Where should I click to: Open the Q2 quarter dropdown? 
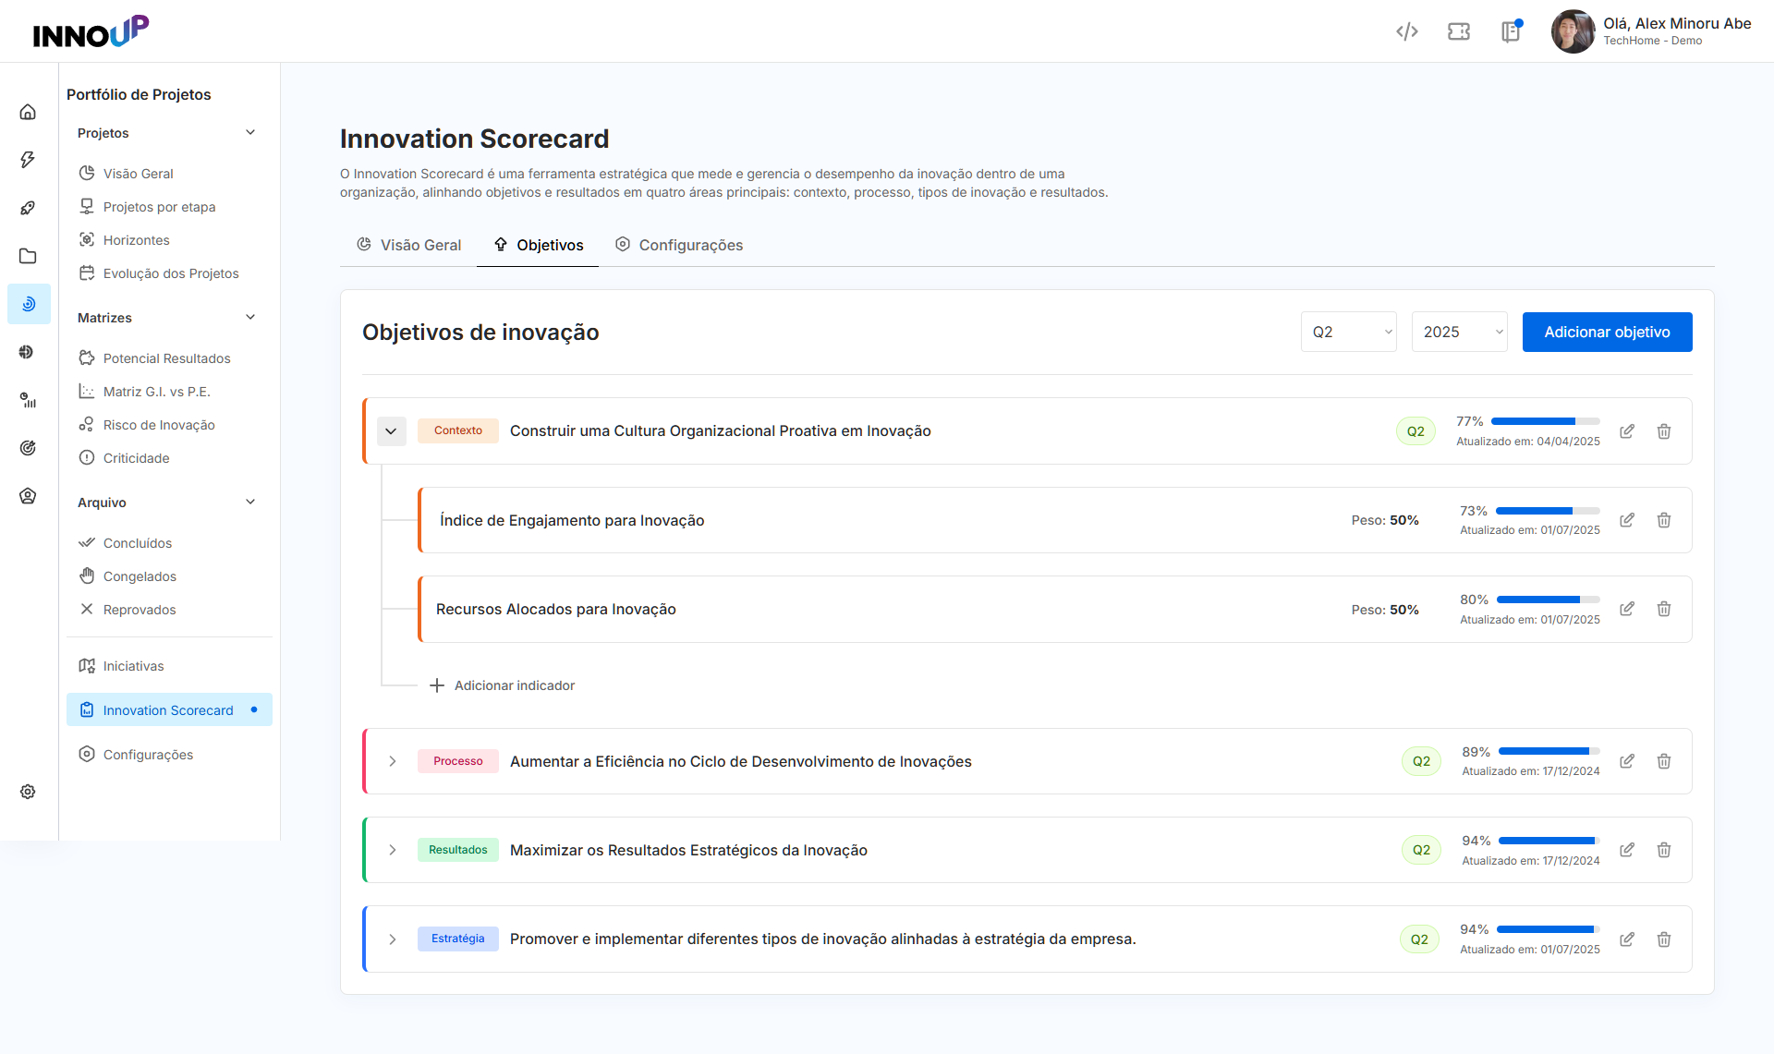click(1348, 332)
